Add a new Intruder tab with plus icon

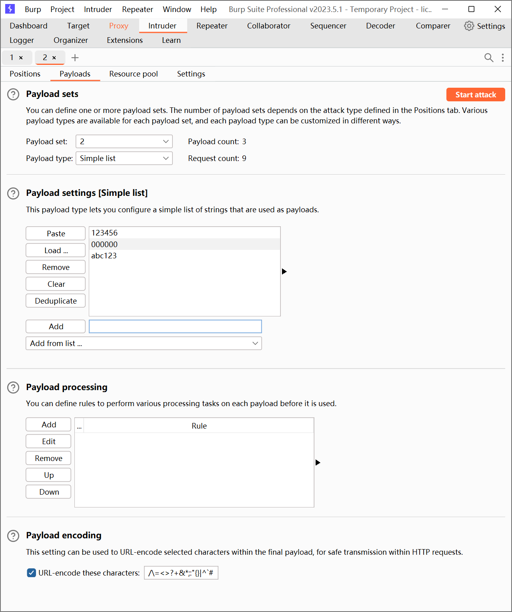point(75,58)
